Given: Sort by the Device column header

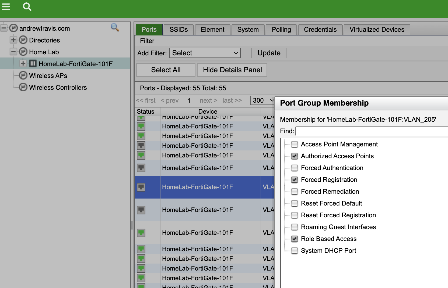Looking at the screenshot, I should [x=210, y=111].
